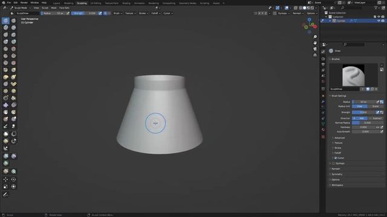Select the Annotate tool
Screen dimensions: 387x217
coord(5,195)
